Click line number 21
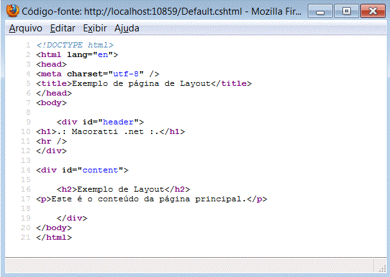 point(26,237)
